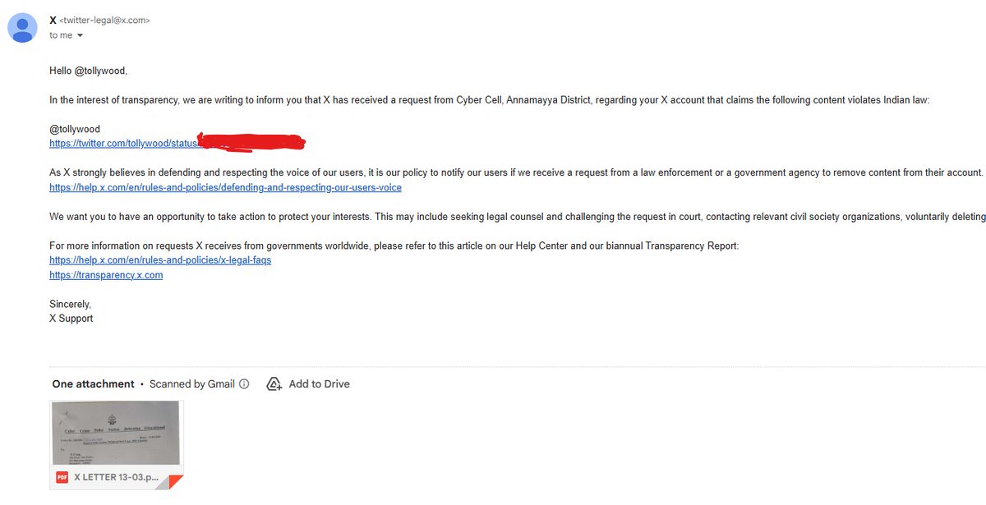Click the Scanned by Gmail info icon
The height and width of the screenshot is (505, 986).
244,383
